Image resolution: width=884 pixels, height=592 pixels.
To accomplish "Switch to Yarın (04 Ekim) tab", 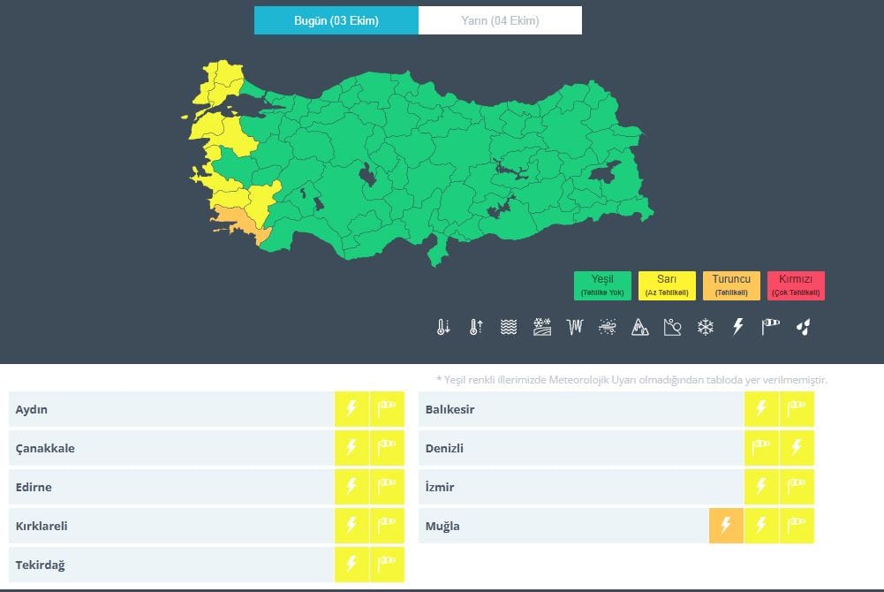I will tap(500, 20).
